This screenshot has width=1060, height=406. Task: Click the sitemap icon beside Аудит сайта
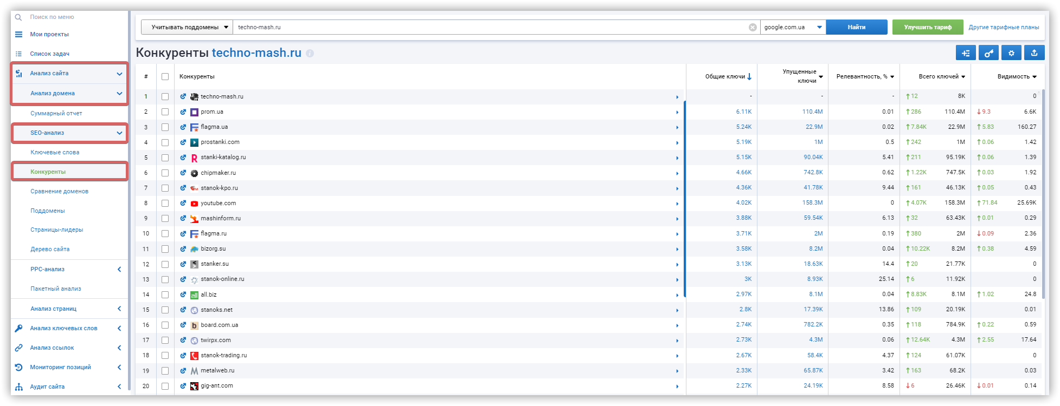coord(18,387)
